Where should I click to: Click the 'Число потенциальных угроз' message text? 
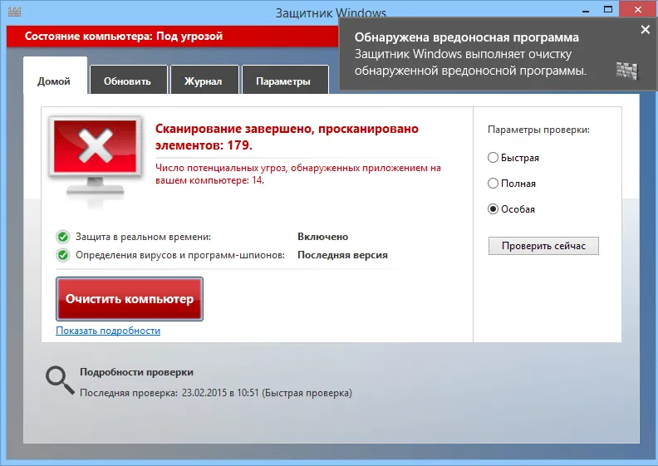coord(298,174)
